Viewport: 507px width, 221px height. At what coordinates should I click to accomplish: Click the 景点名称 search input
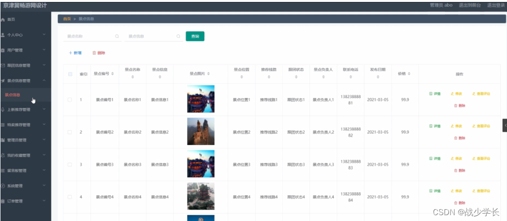tap(92, 37)
